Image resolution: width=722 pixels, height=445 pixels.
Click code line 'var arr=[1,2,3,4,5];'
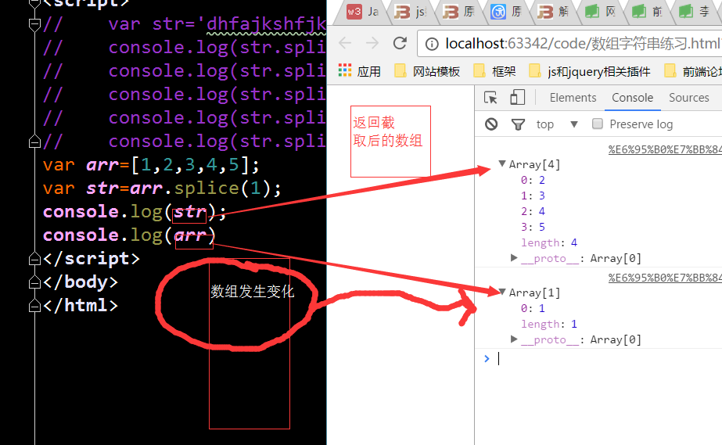(151, 165)
